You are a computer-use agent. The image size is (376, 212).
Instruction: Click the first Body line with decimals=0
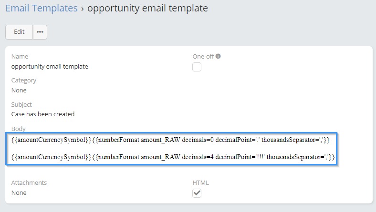tap(170, 140)
